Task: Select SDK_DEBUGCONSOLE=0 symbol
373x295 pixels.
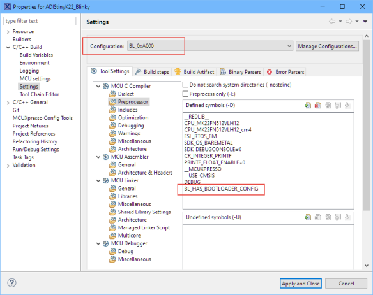Action: click(213, 149)
